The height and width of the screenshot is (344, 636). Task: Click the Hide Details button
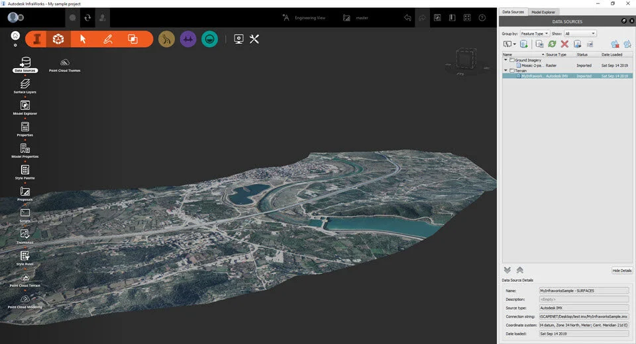[622, 271]
